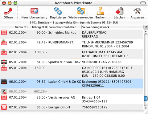Select the greyed 662,28+ amount
The width and height of the screenshot is (148, 114).
[41, 92]
